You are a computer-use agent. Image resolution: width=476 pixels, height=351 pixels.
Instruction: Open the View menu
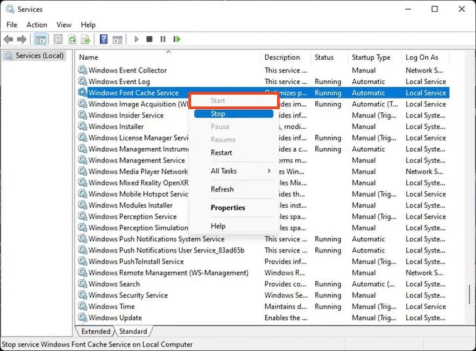click(64, 25)
